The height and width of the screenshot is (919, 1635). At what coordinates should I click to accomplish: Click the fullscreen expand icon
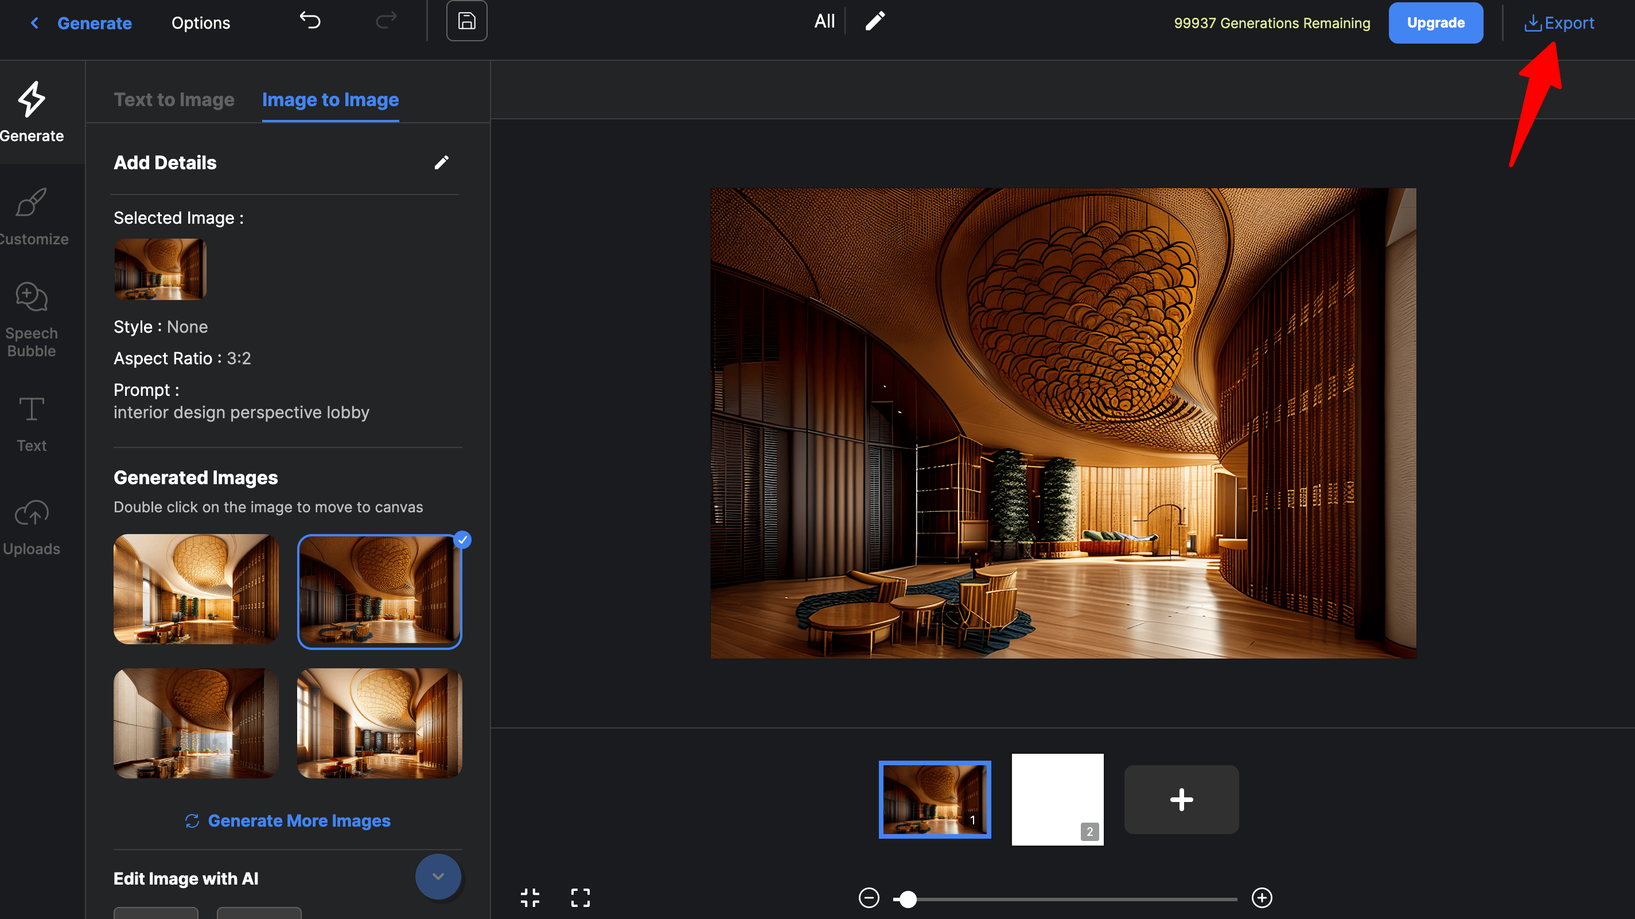tap(580, 897)
